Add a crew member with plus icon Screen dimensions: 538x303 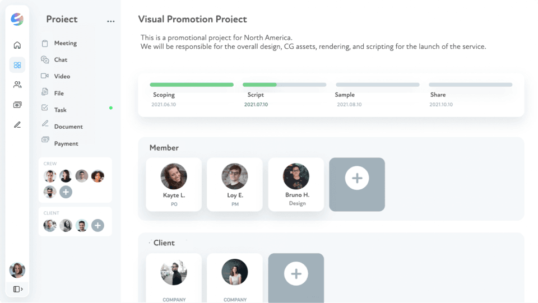click(66, 192)
